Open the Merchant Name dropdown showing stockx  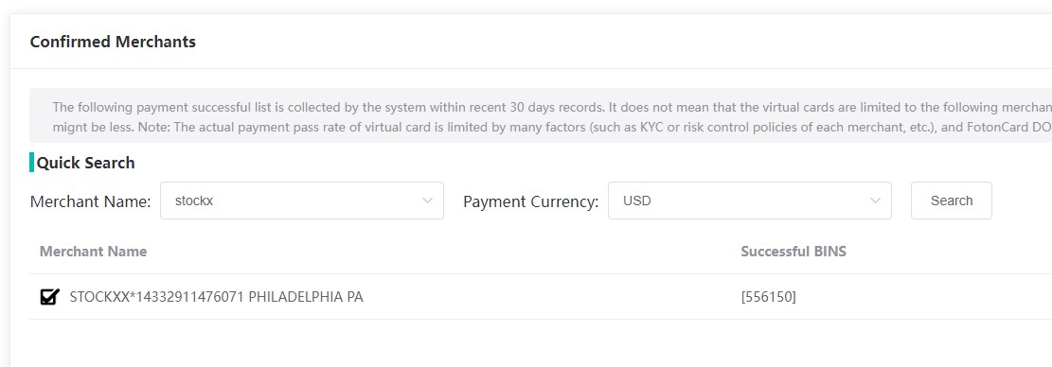[302, 201]
